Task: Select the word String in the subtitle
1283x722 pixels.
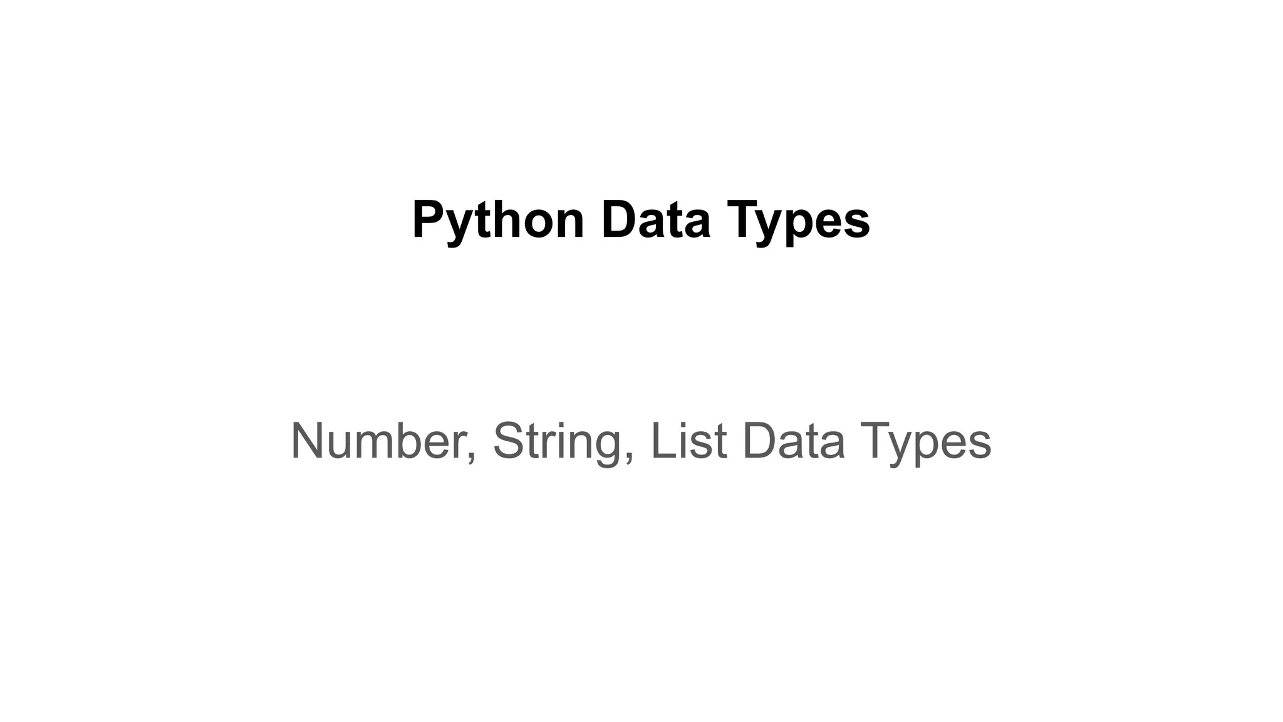Action: pyautogui.click(x=558, y=444)
